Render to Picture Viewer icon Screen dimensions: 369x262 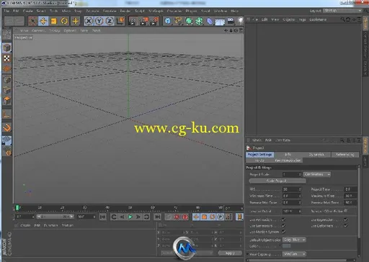(x=143, y=21)
